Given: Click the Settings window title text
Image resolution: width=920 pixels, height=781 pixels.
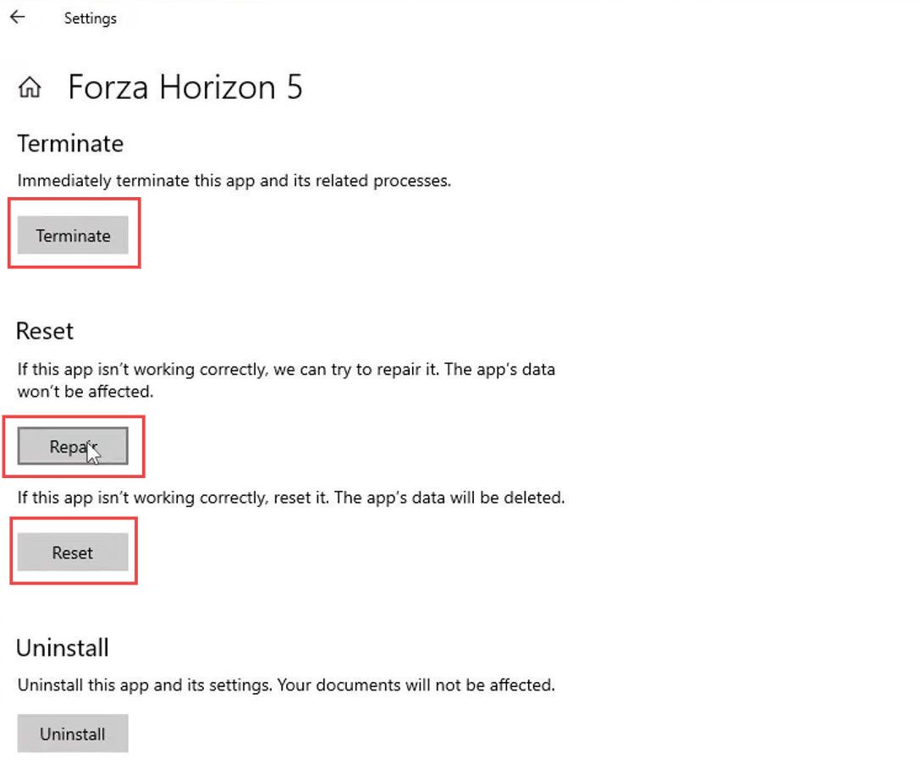Looking at the screenshot, I should click(x=91, y=19).
